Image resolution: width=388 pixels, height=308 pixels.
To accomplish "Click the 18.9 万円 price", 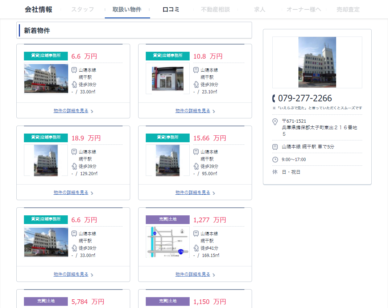I will [x=86, y=138].
